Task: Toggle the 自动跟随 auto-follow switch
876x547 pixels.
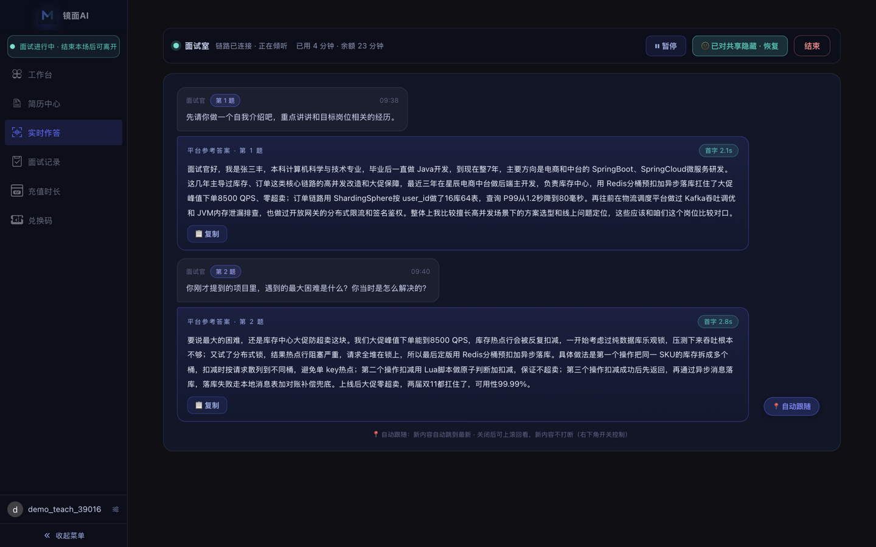Action: coord(791,407)
